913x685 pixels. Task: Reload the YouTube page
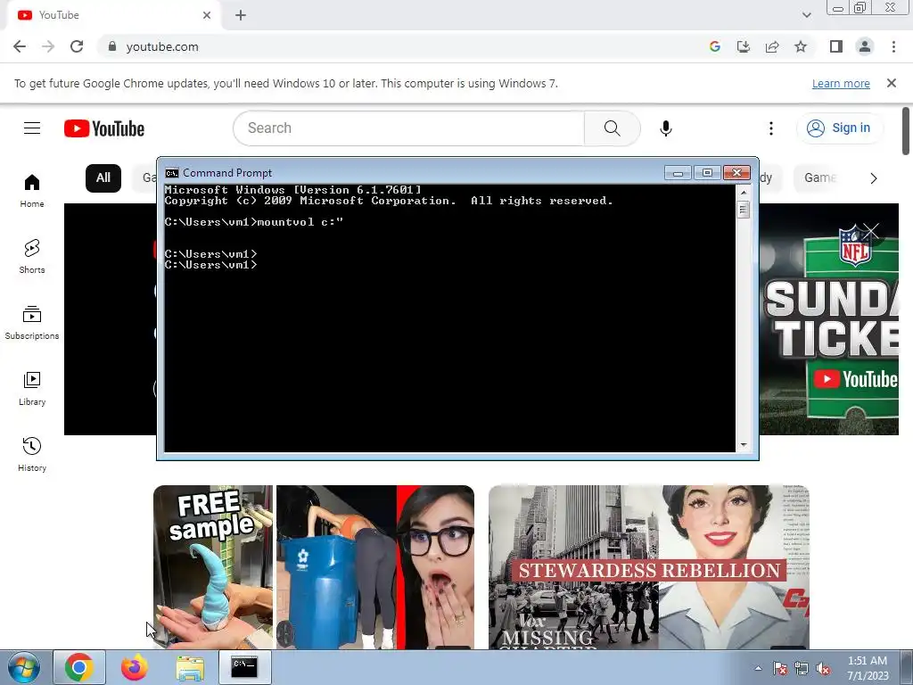(77, 46)
